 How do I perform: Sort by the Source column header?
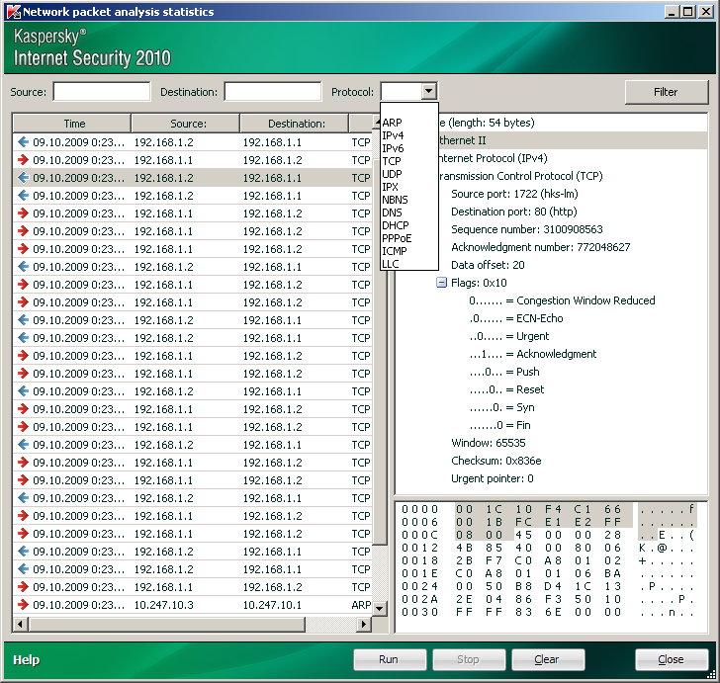pos(186,124)
